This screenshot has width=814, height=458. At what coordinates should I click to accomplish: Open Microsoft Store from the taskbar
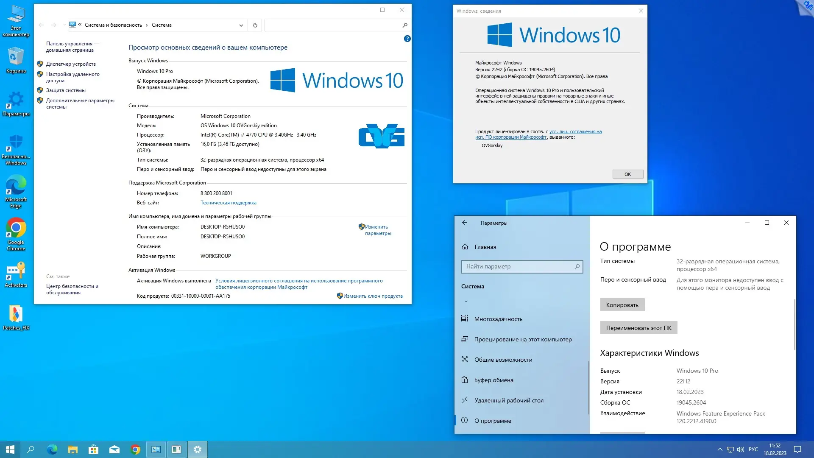(93, 449)
